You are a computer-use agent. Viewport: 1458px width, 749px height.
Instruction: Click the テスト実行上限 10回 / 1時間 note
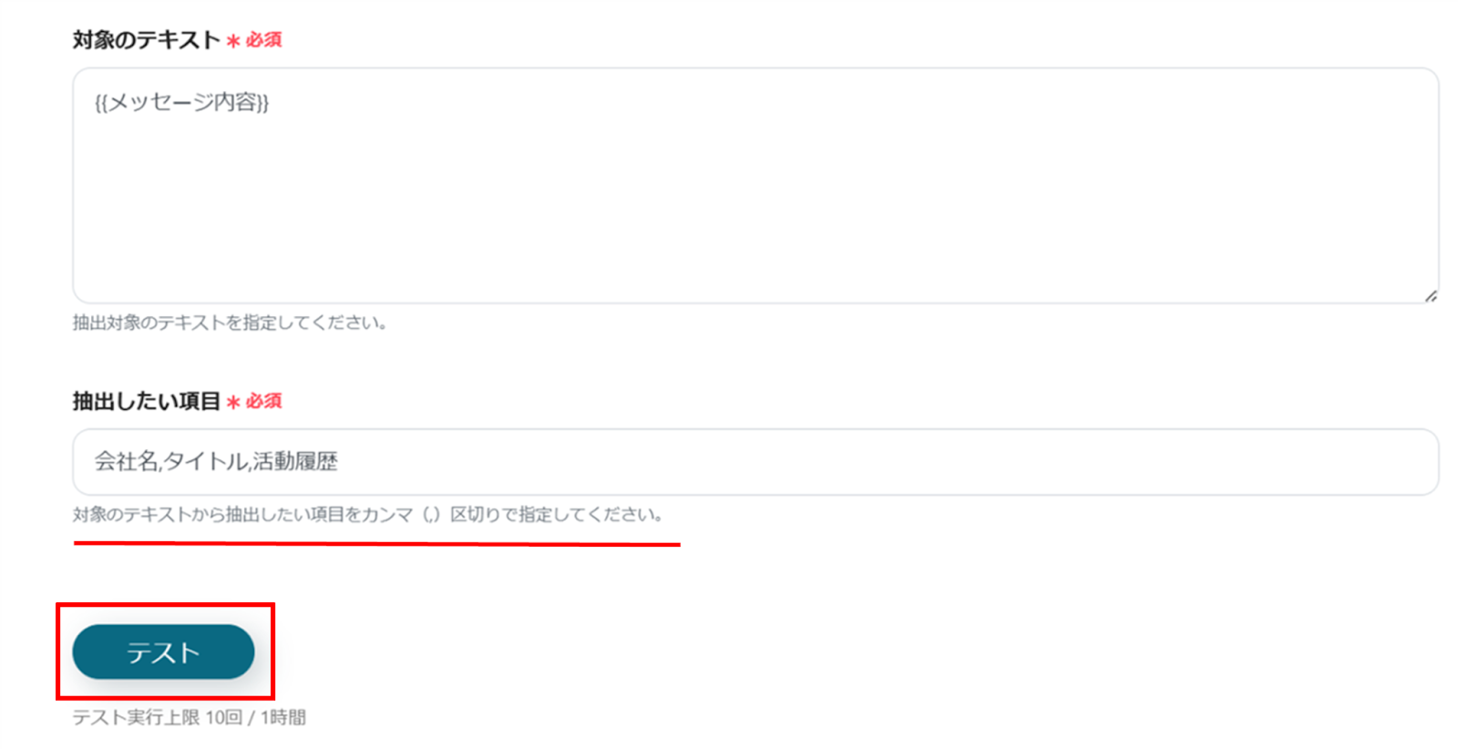click(190, 717)
